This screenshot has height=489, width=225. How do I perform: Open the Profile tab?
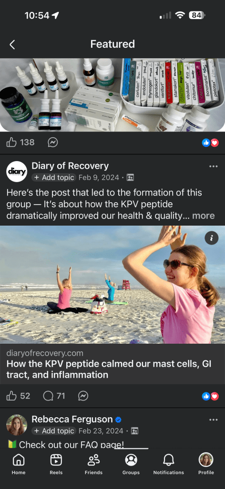(206, 464)
